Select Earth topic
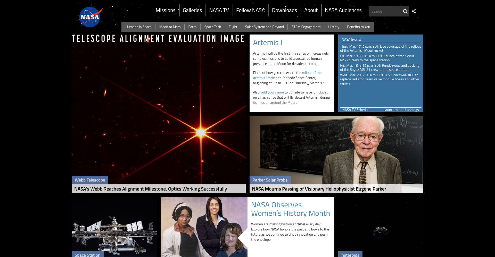The image size is (495, 257). tap(192, 27)
